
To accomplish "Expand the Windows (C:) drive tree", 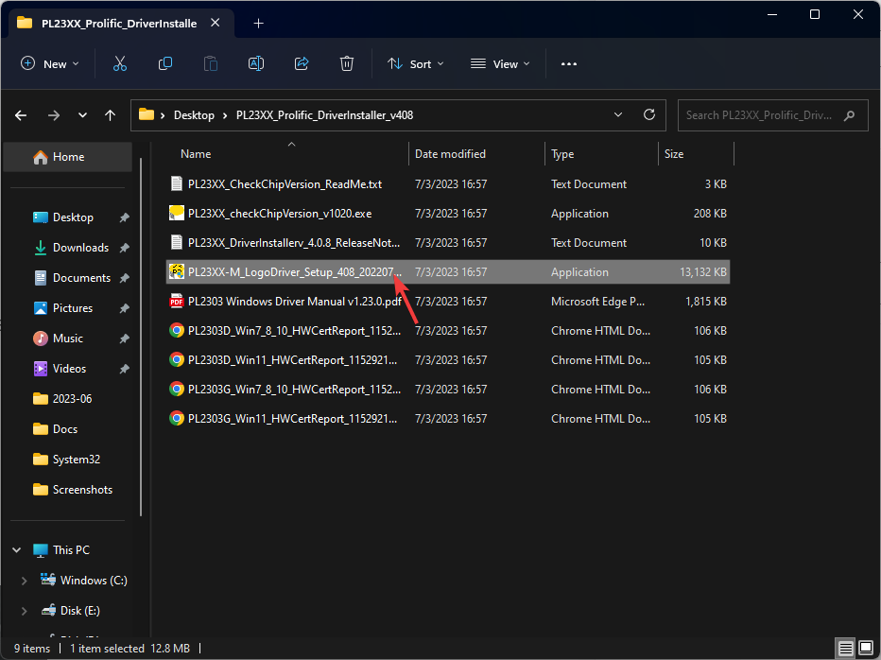I will [x=26, y=581].
